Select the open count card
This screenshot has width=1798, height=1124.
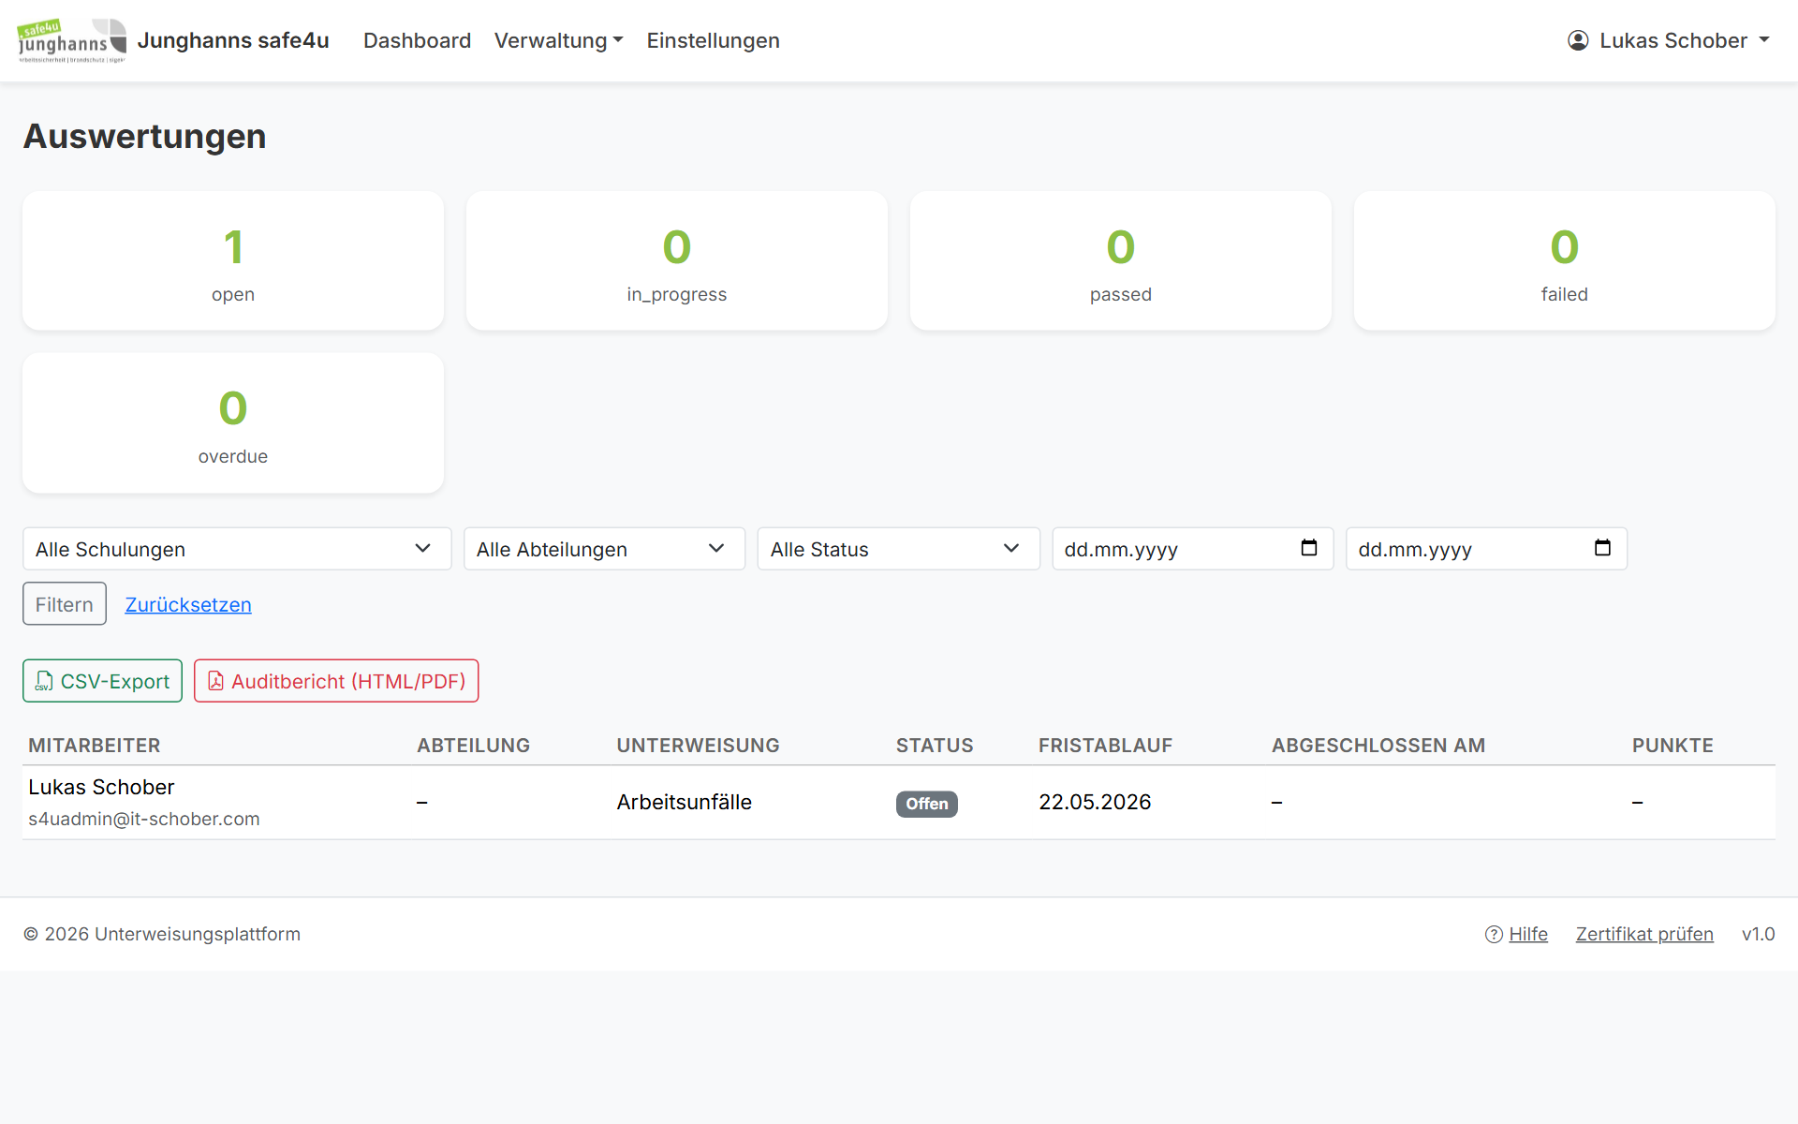(233, 260)
